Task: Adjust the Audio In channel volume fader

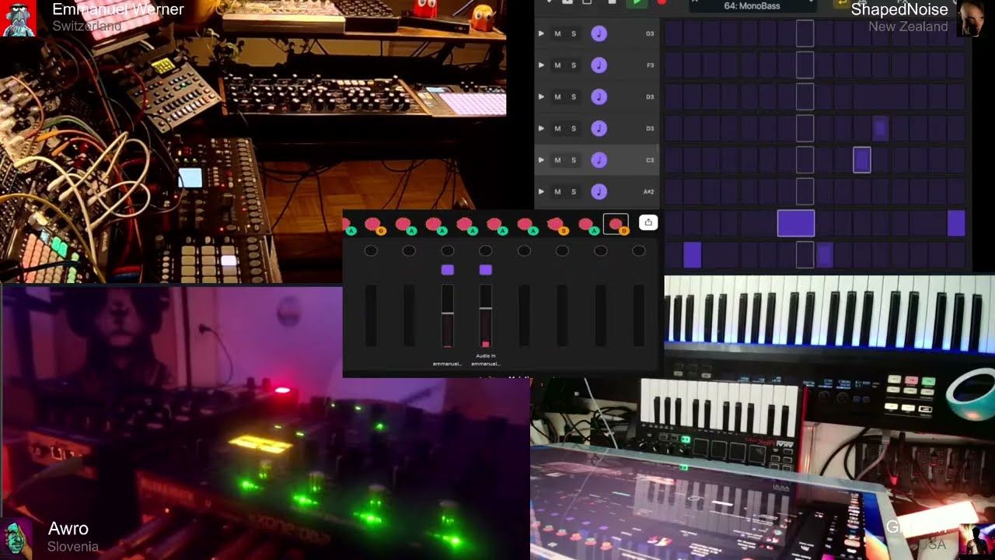Action: 485,314
